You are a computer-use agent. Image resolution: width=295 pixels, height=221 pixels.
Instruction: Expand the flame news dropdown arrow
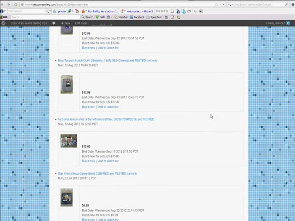[x=86, y=11]
